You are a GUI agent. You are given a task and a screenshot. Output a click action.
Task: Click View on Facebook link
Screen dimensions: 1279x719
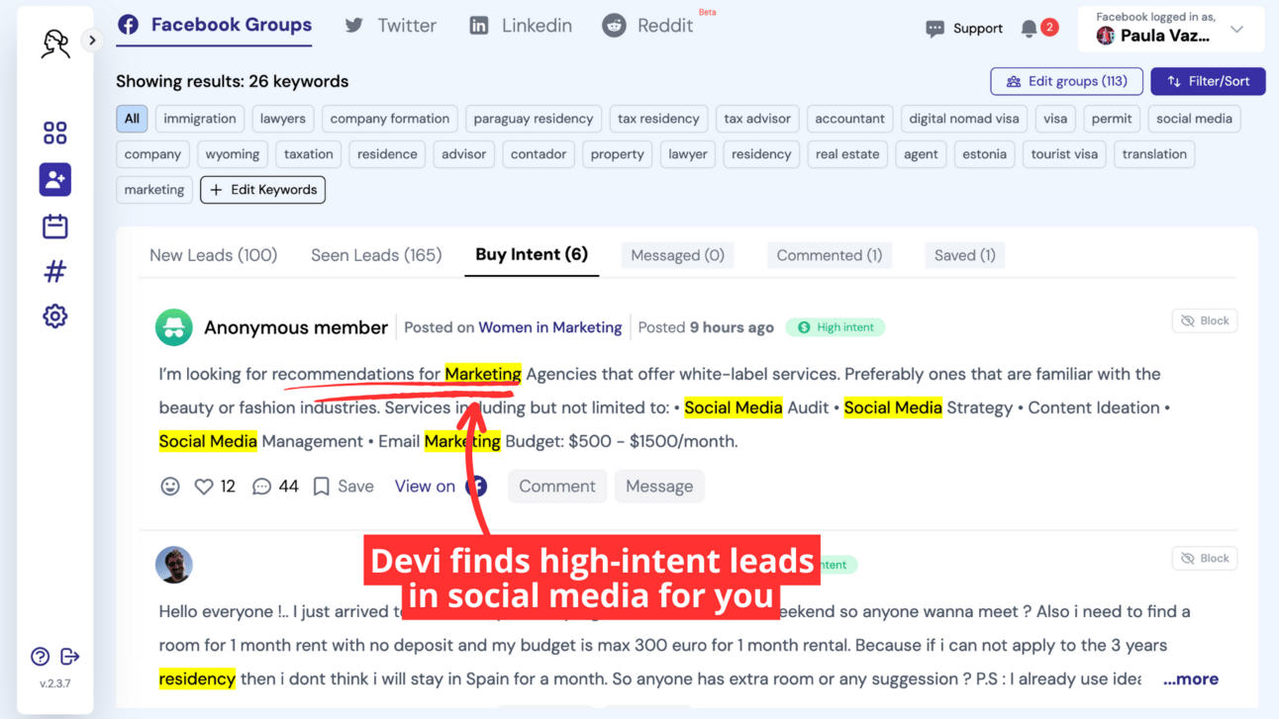coord(441,487)
